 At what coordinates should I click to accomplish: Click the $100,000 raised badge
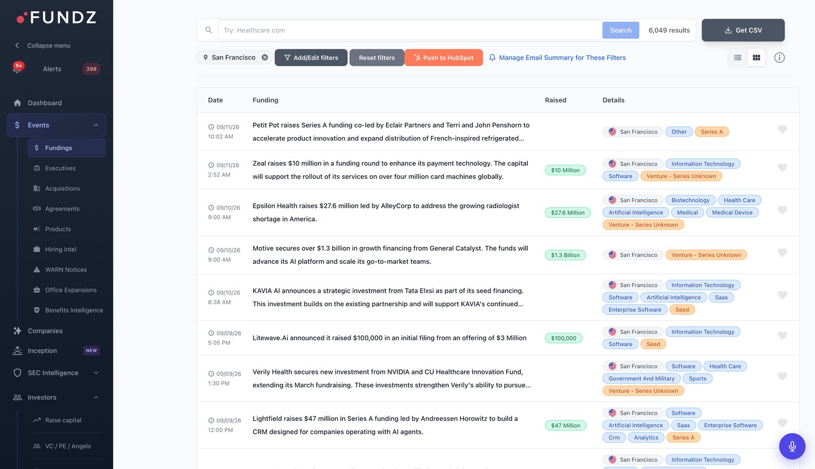tap(563, 338)
